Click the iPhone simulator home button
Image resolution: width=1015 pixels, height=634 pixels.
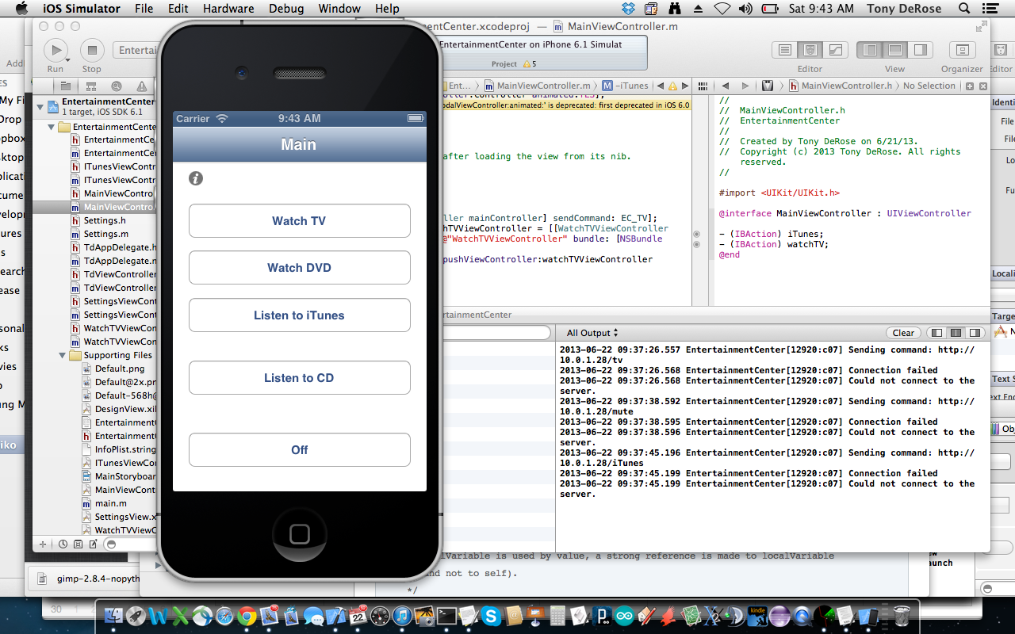coord(299,533)
